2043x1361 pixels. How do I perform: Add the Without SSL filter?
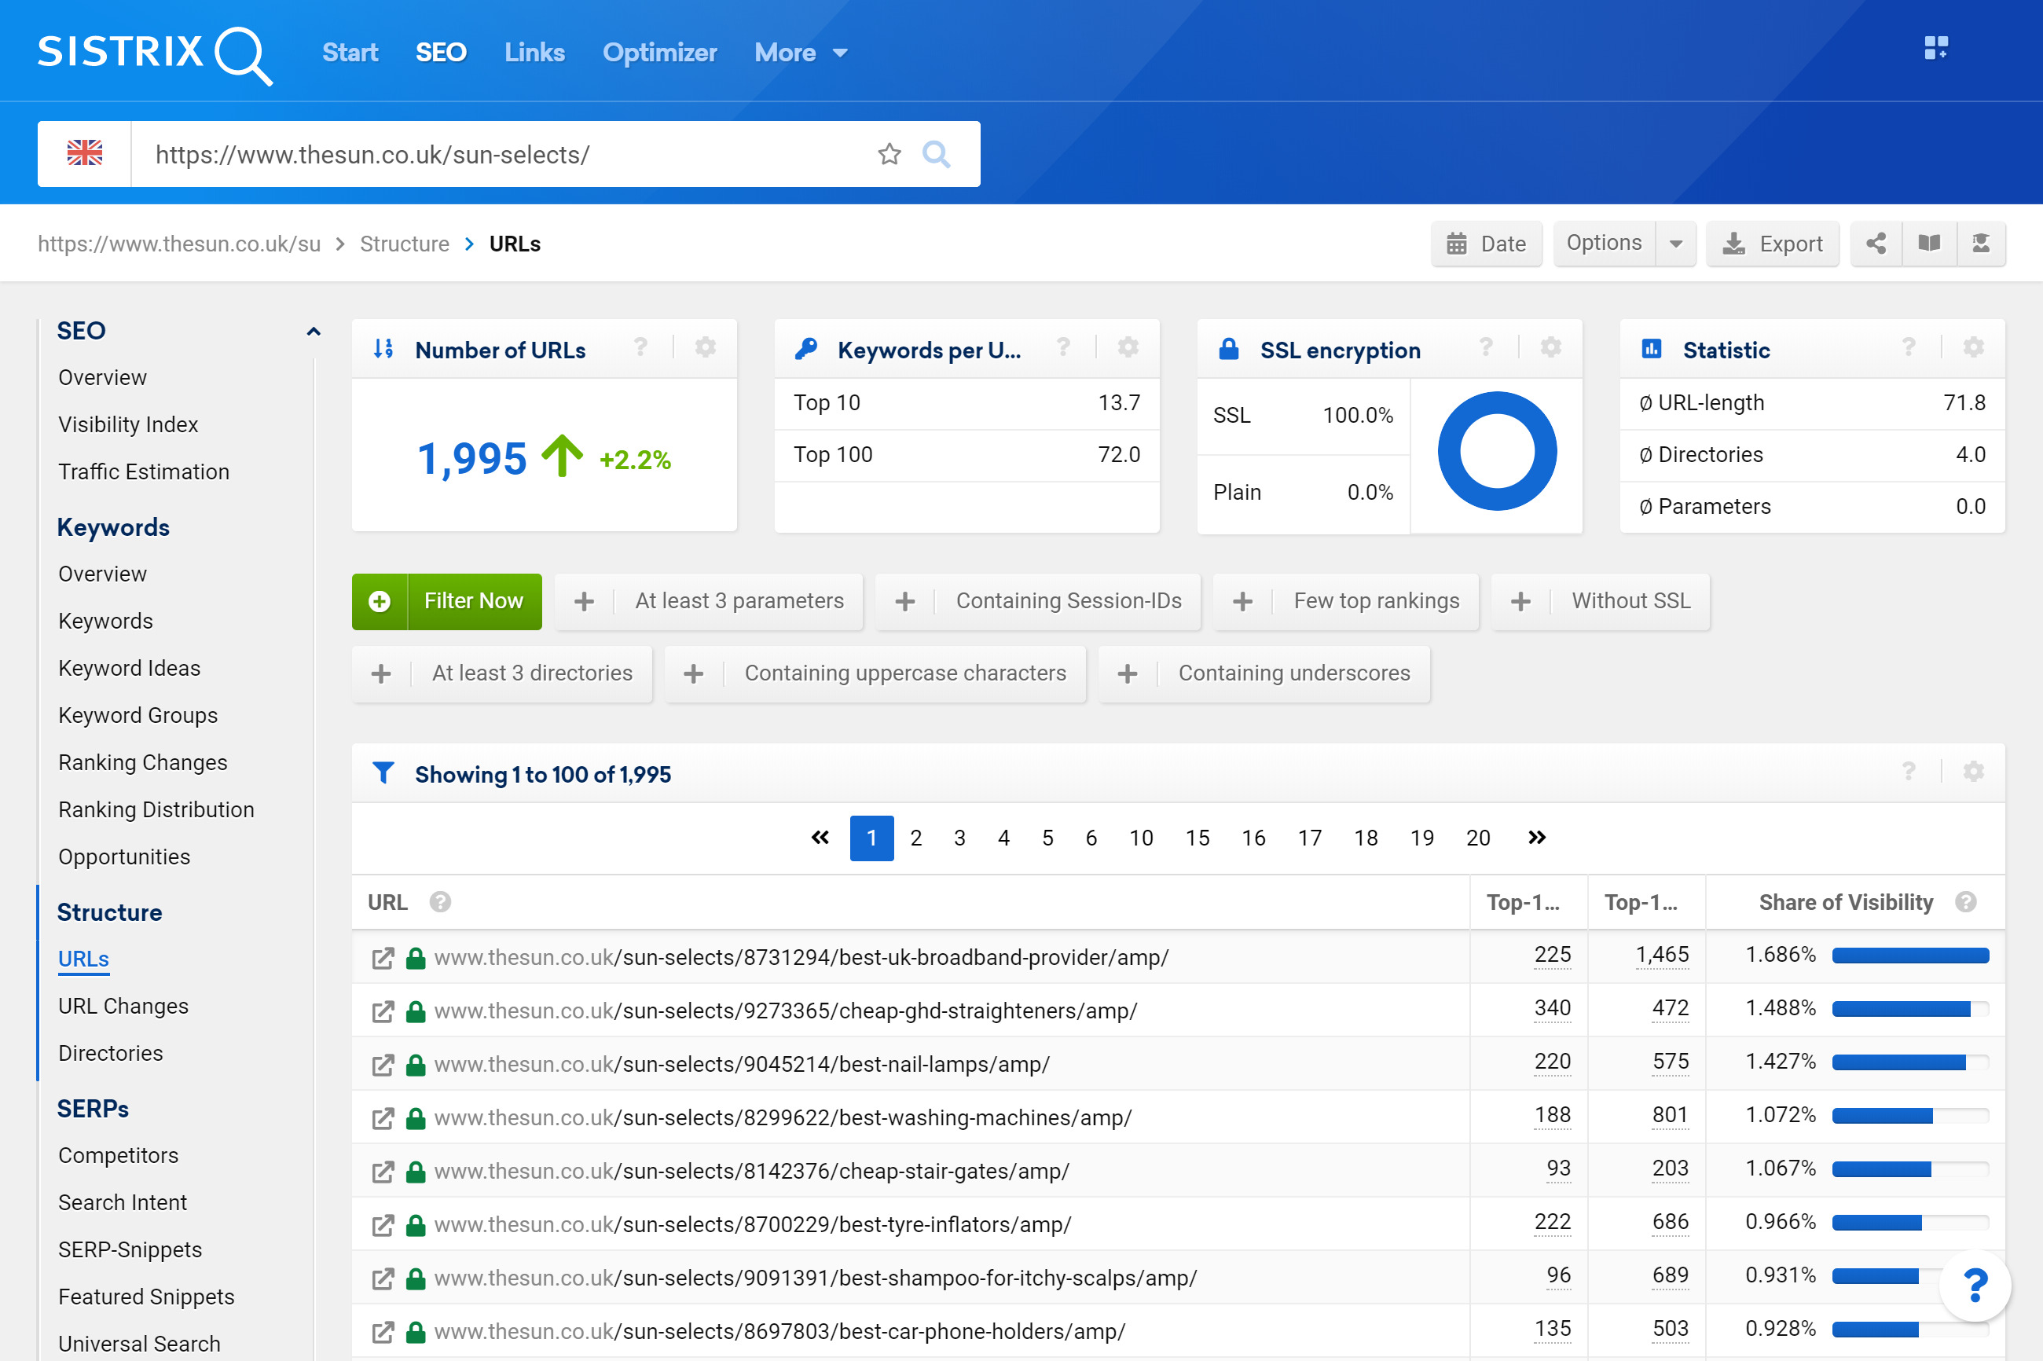tap(1601, 600)
